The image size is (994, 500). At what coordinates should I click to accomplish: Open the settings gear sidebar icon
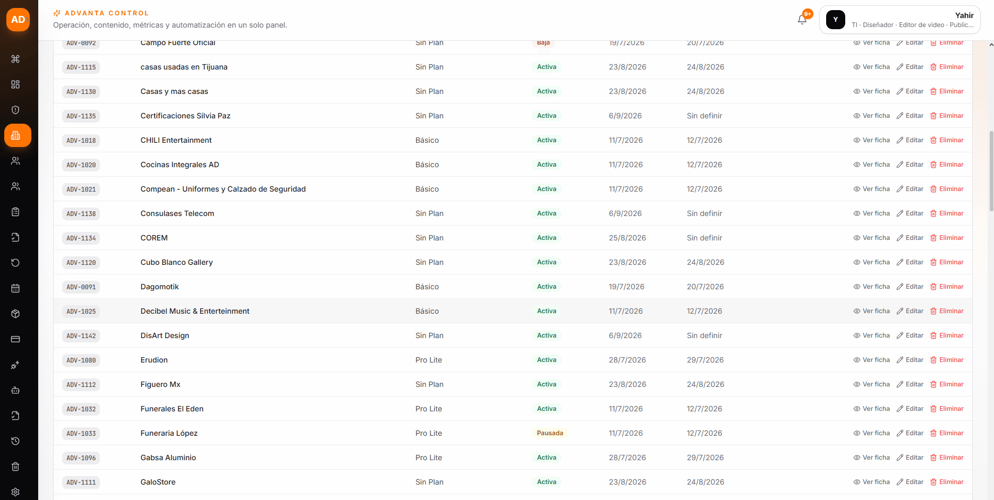click(x=15, y=492)
